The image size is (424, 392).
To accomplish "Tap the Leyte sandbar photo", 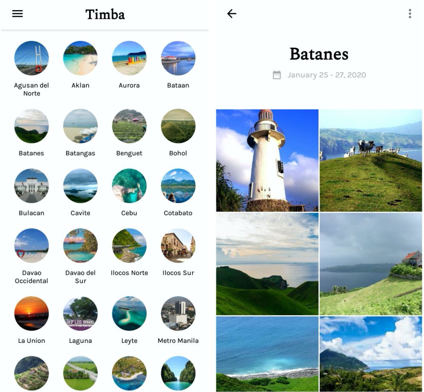I will (x=129, y=313).
